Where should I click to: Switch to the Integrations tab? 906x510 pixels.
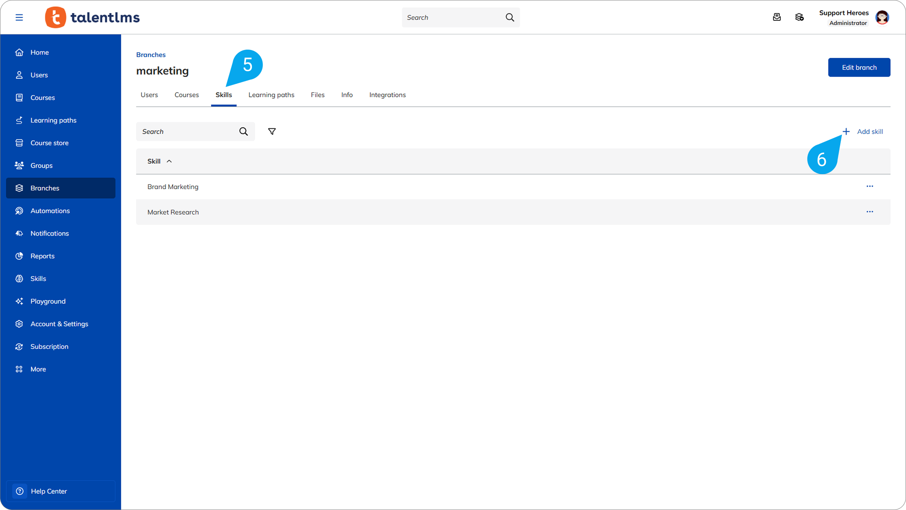click(387, 95)
